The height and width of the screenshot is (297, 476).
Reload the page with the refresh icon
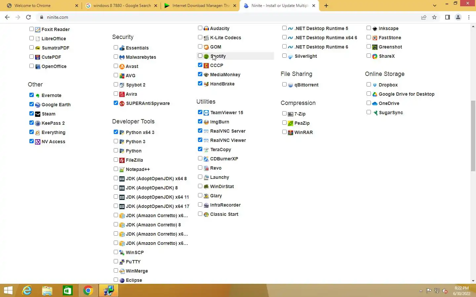[28, 17]
